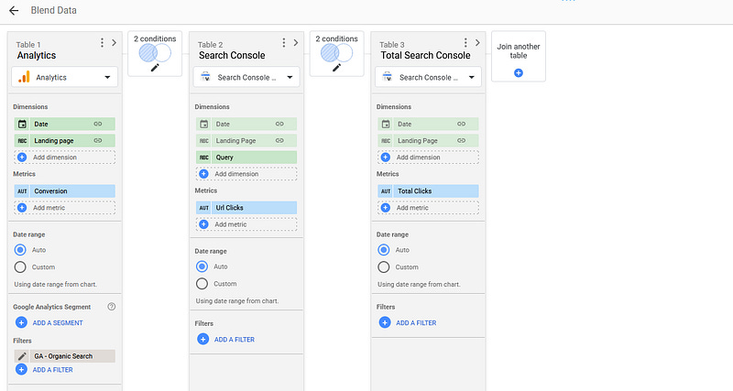Click the Analytics bar chart logo icon in Table 1 dropdown
The image size is (733, 391).
pos(24,77)
